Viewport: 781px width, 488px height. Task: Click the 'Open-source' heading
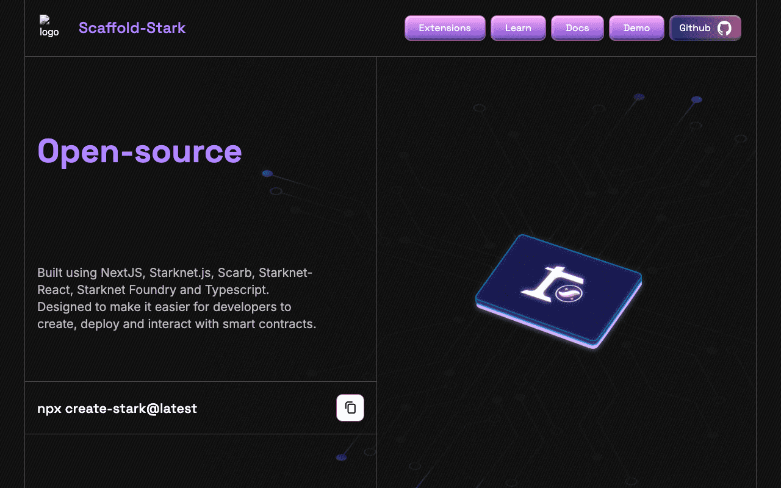(140, 151)
